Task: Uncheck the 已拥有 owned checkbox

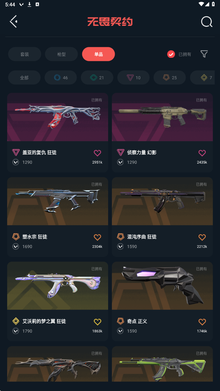Action: (171, 54)
